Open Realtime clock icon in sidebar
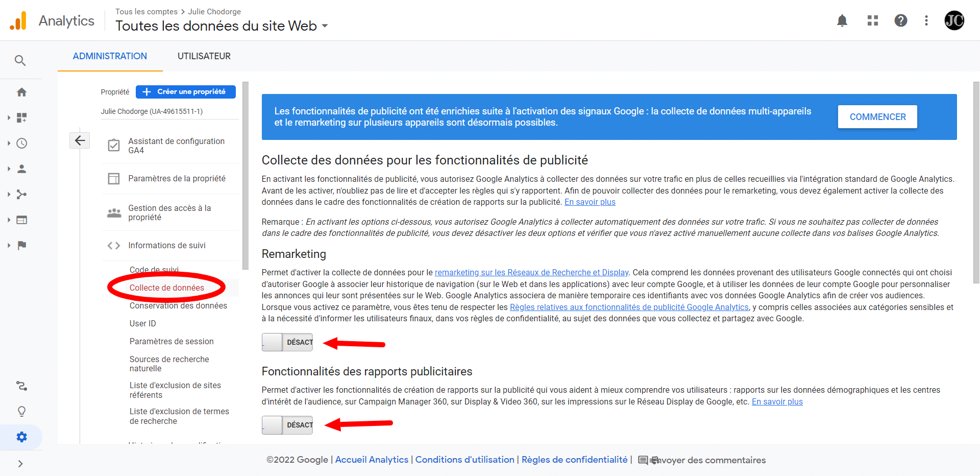 pyautogui.click(x=21, y=144)
